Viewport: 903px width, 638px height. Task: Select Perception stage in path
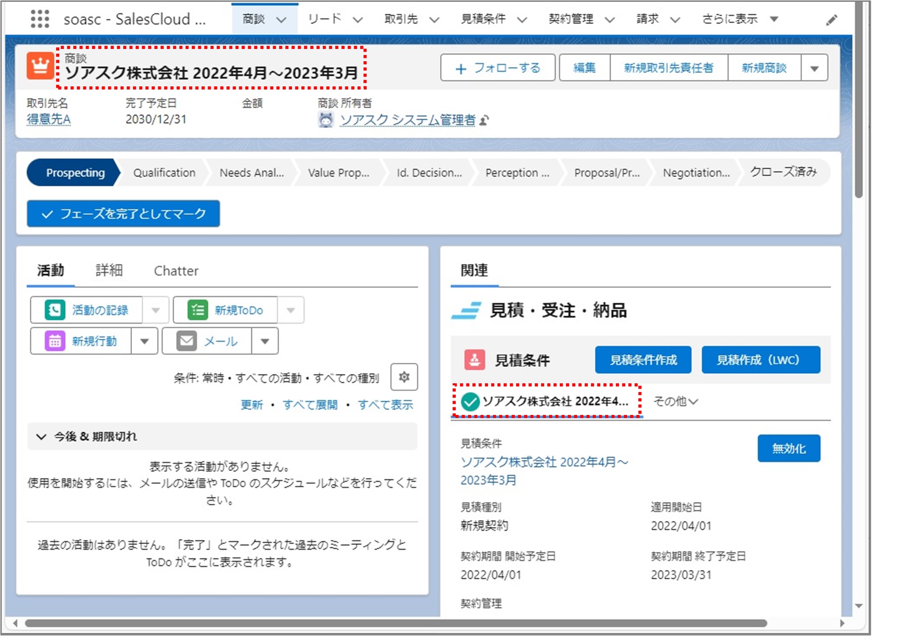coord(517,173)
